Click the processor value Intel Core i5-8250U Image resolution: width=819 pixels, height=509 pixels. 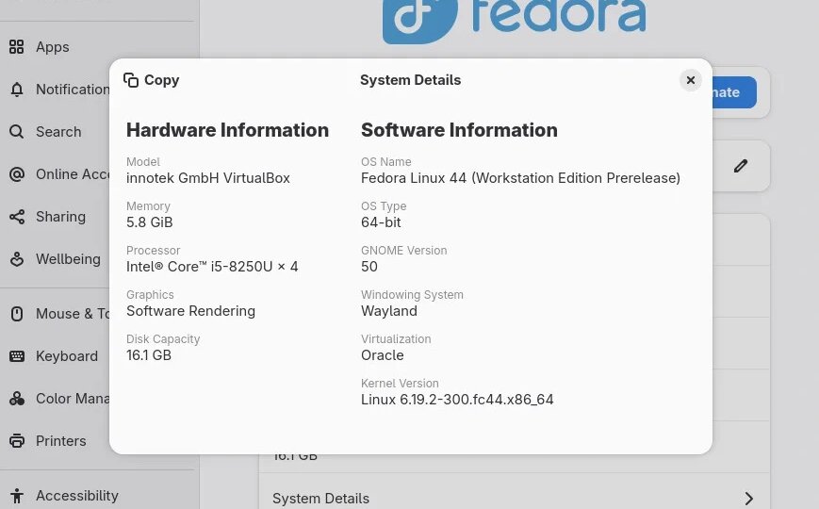pyautogui.click(x=212, y=267)
